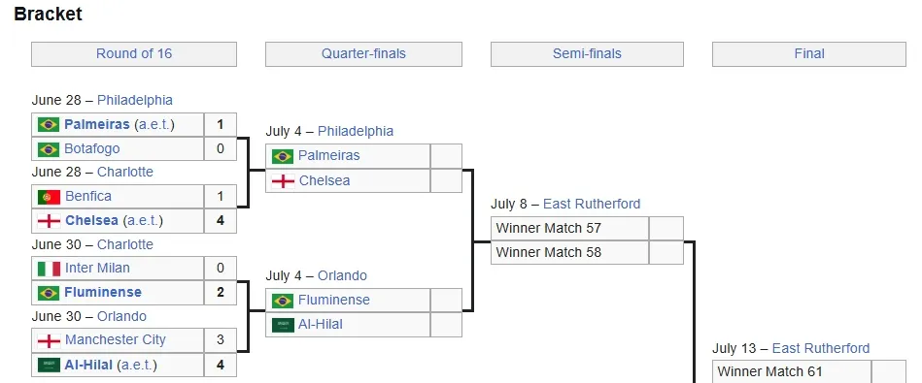Click England flag beside quarter-final Chelsea
Image resolution: width=922 pixels, height=383 pixels.
(x=283, y=180)
